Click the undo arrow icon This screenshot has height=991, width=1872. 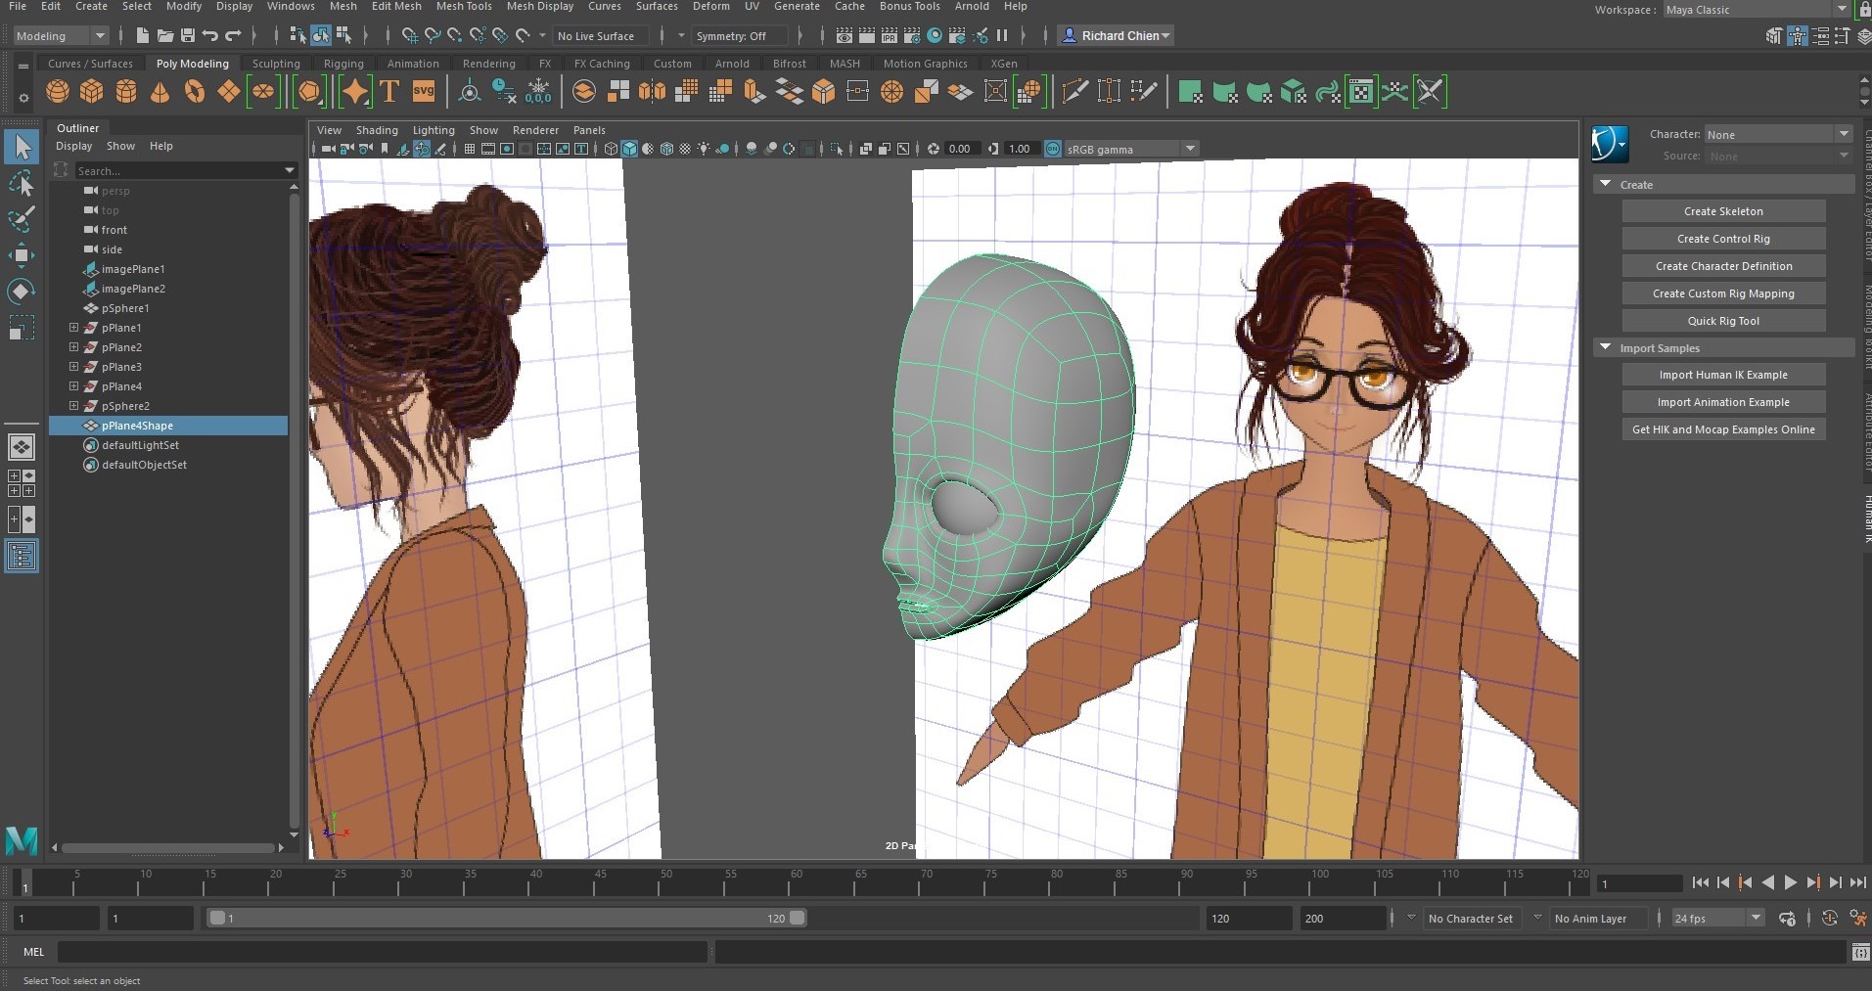[209, 36]
